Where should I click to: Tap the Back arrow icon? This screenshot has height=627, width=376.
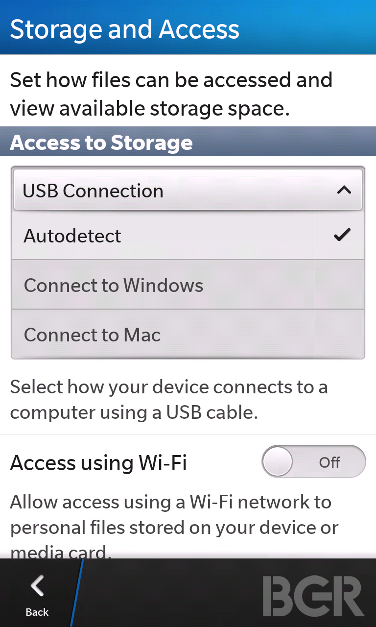[x=37, y=586]
